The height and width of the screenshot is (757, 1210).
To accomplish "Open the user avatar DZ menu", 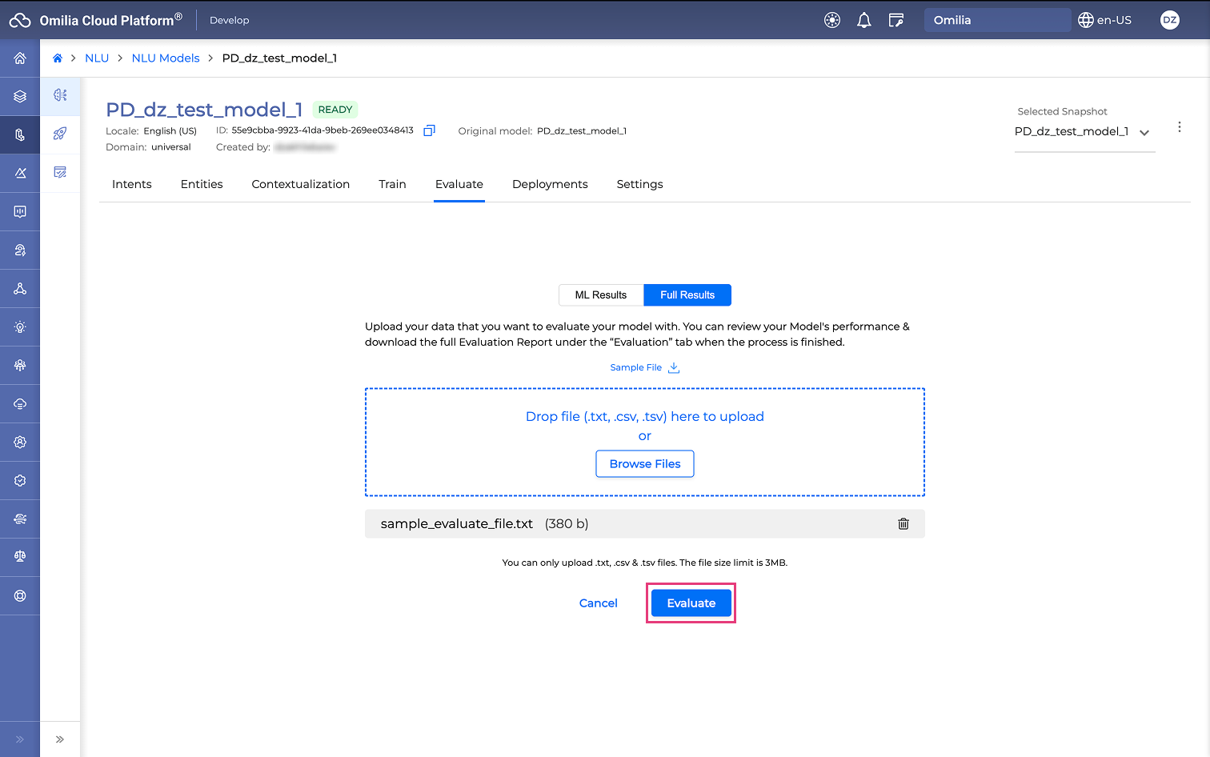I will coord(1169,21).
